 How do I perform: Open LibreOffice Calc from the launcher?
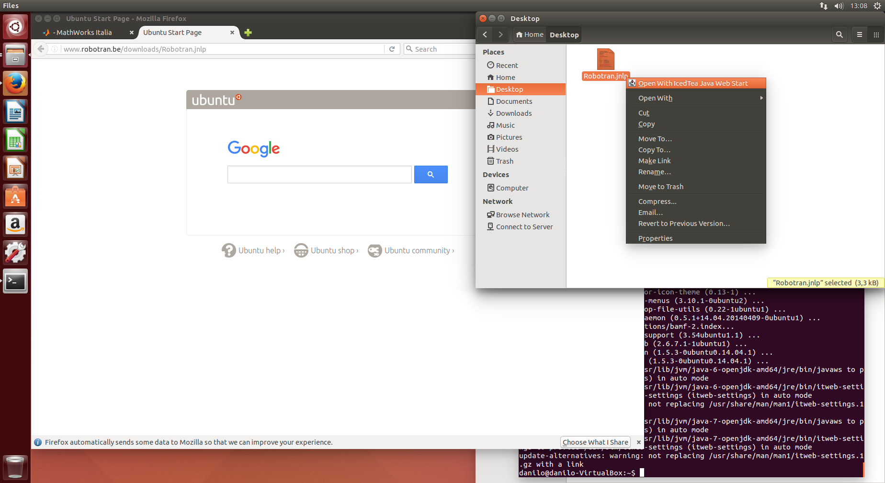pos(15,140)
